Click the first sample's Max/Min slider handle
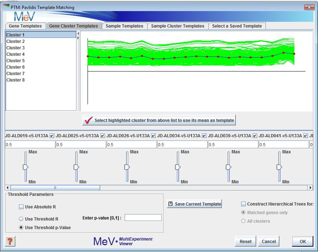The width and height of the screenshot is (318, 252). [x=25, y=167]
